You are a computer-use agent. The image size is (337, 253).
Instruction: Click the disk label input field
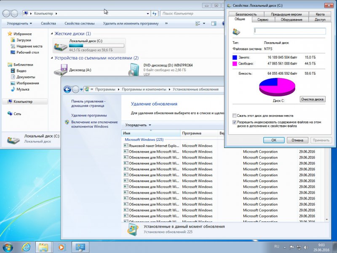(290, 31)
